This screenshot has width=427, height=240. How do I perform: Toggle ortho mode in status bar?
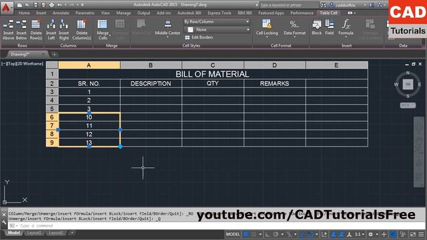pos(268,234)
